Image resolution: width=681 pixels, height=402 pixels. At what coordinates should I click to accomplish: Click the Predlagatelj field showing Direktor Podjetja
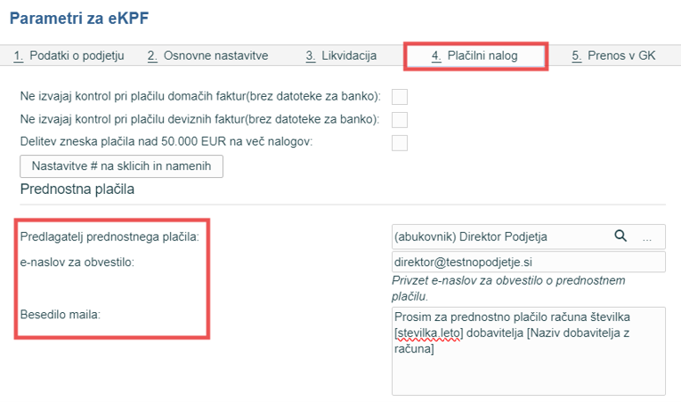[529, 237]
